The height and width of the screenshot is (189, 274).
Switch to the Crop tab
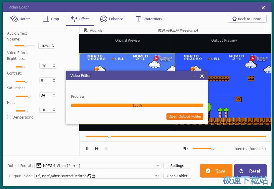51,19
